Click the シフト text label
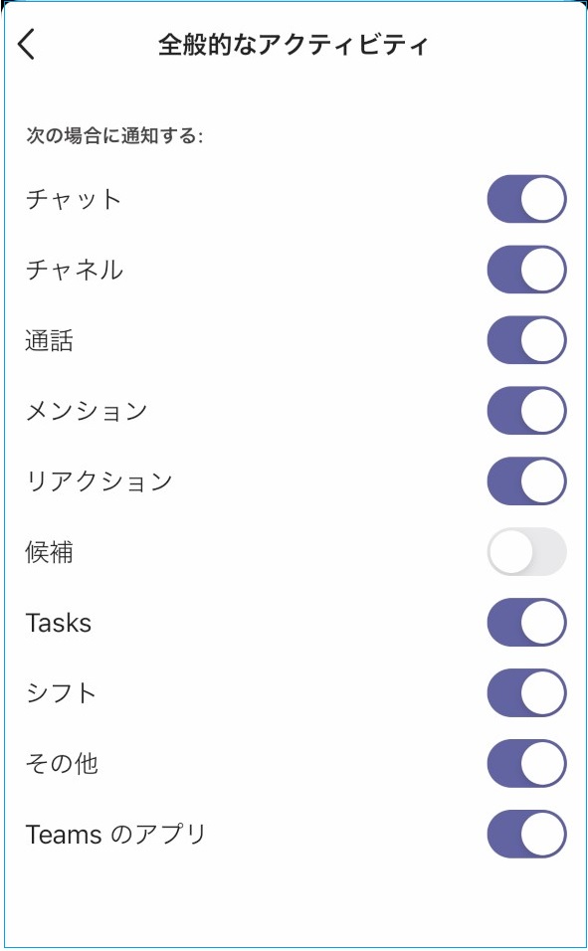 (x=61, y=692)
